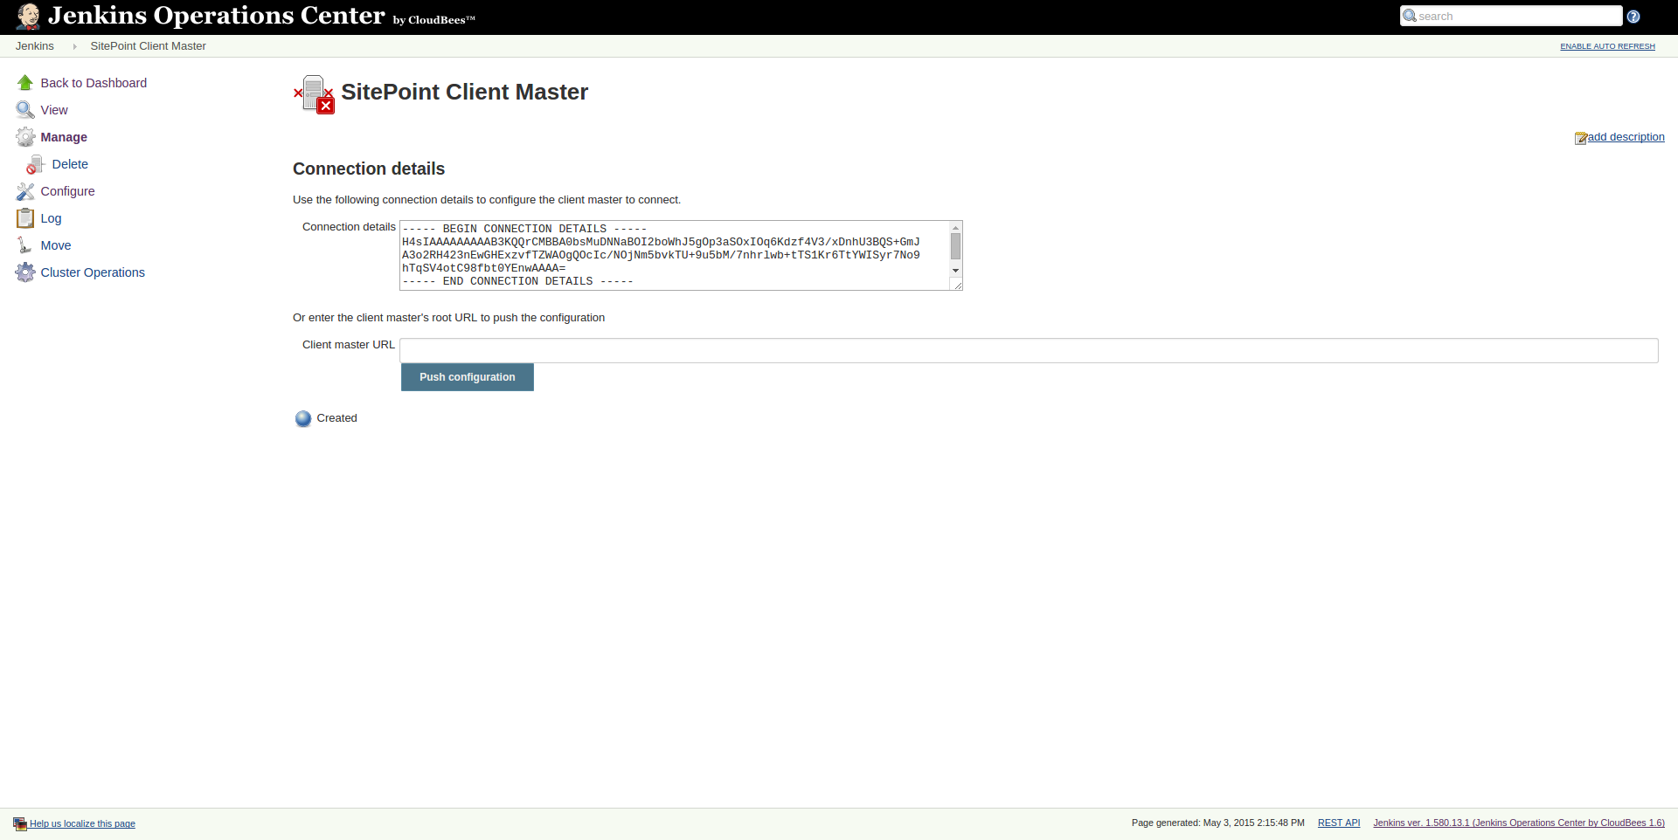1678x840 pixels.
Task: Click the Jenkins butler logo icon
Action: 28,16
